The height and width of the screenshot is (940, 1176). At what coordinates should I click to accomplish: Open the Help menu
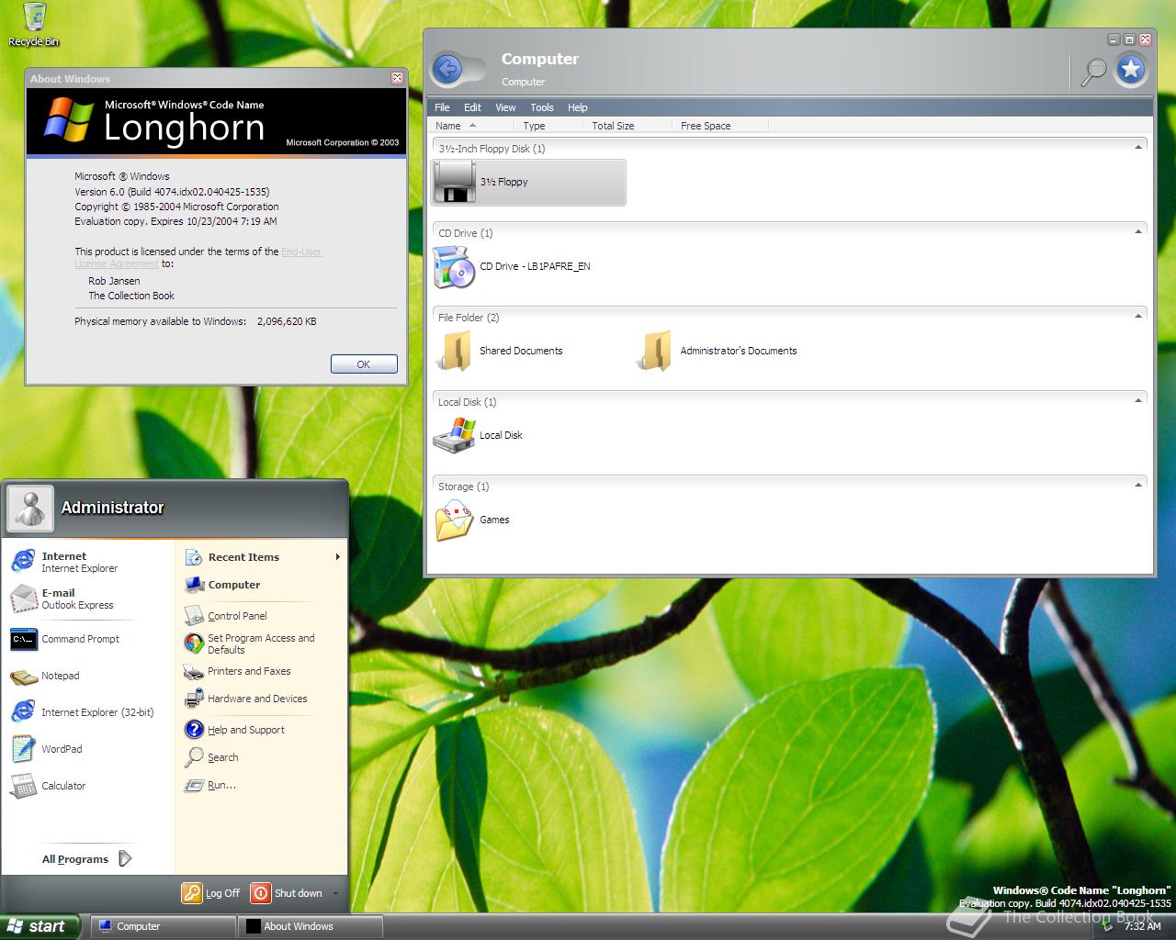577,107
